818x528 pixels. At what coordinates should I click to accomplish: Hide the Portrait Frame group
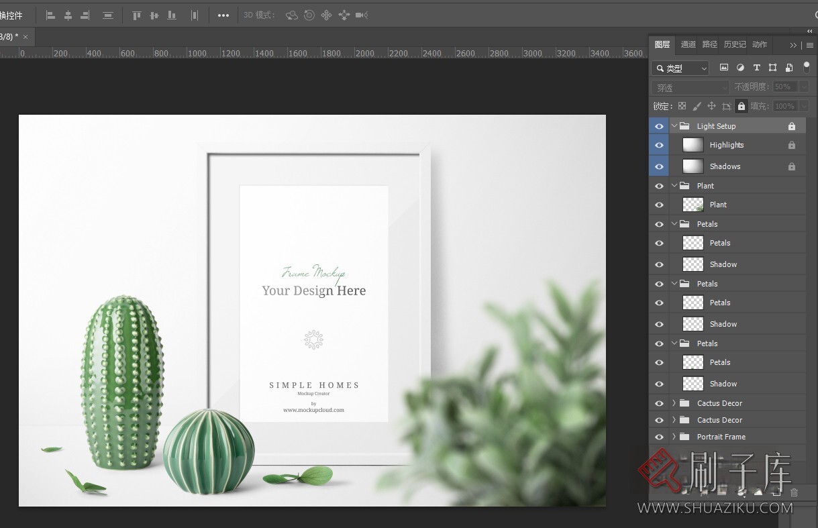(x=659, y=437)
